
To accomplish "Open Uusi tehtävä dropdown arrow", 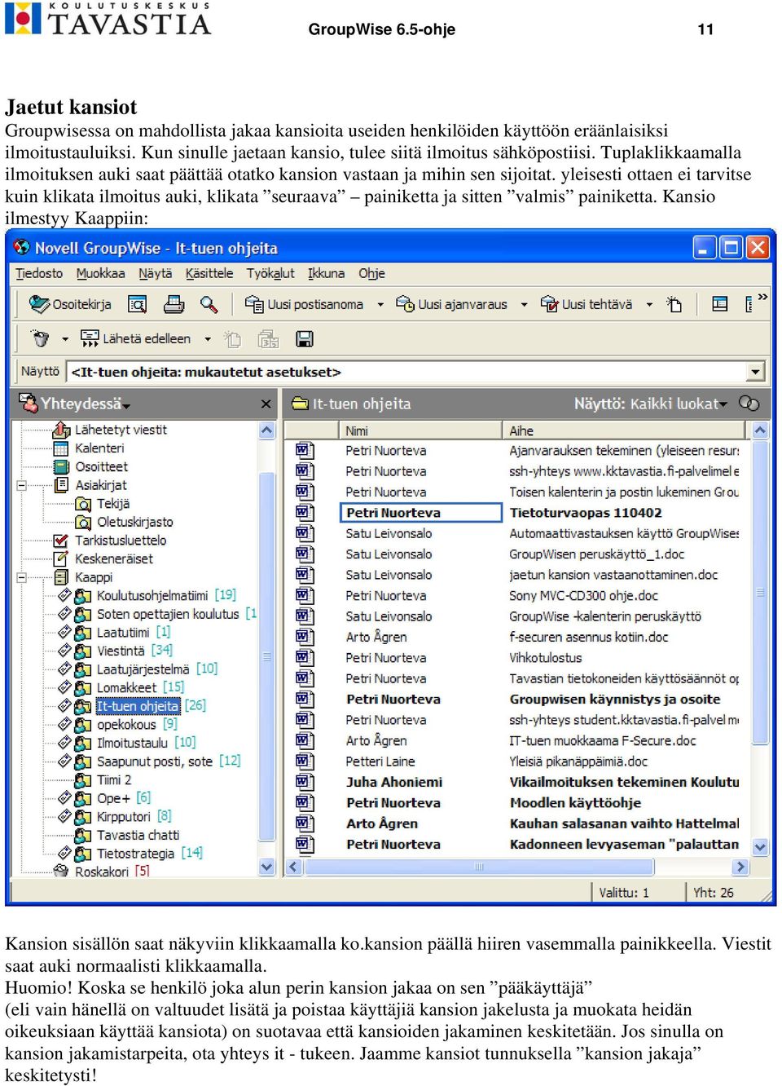I will pos(649,305).
